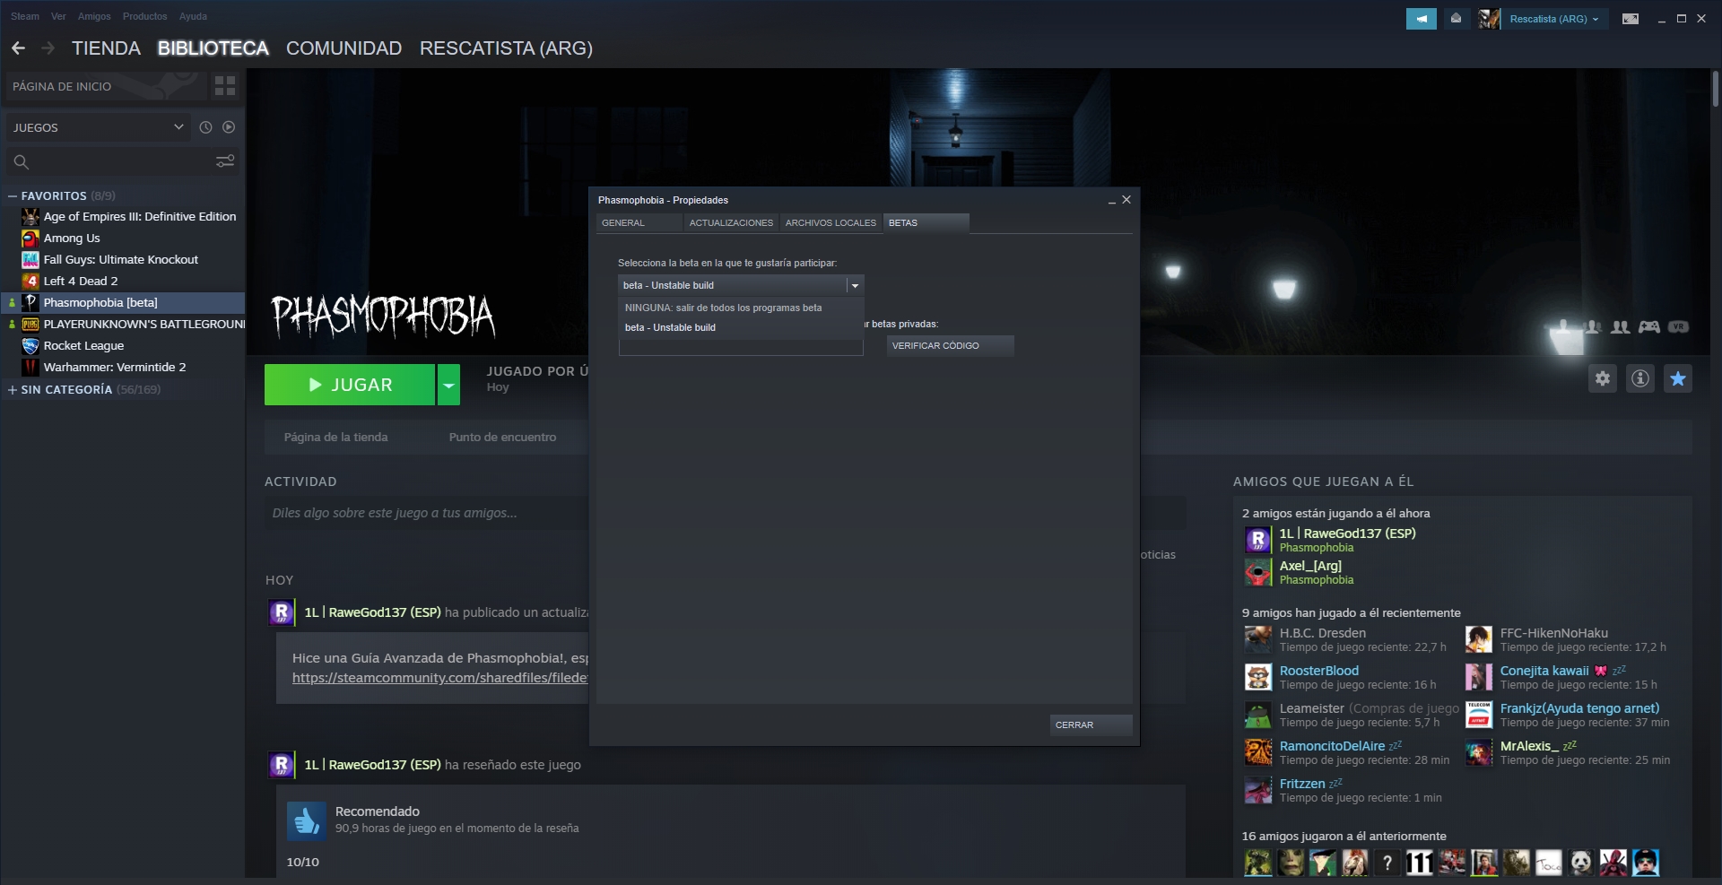Click the CERRAR button
The width and height of the screenshot is (1722, 885).
(1091, 724)
